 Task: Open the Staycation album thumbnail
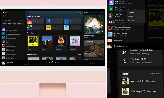(61, 41)
